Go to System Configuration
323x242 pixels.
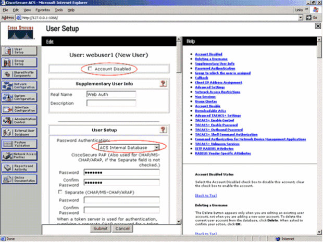(19, 97)
